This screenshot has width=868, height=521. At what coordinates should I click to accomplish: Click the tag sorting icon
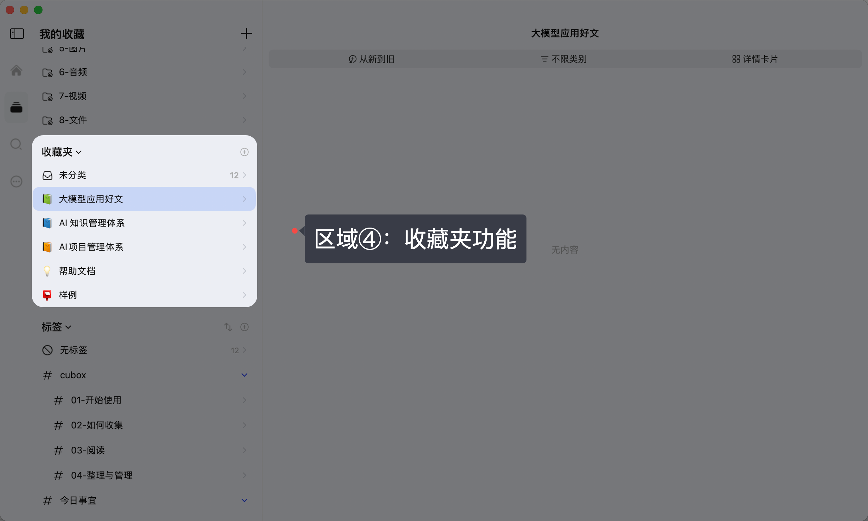click(228, 327)
